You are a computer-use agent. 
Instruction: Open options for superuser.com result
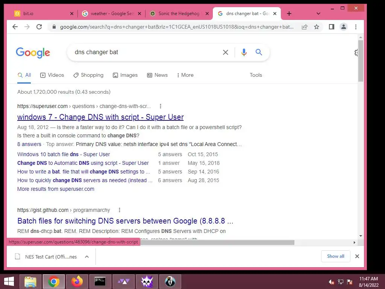point(161,106)
